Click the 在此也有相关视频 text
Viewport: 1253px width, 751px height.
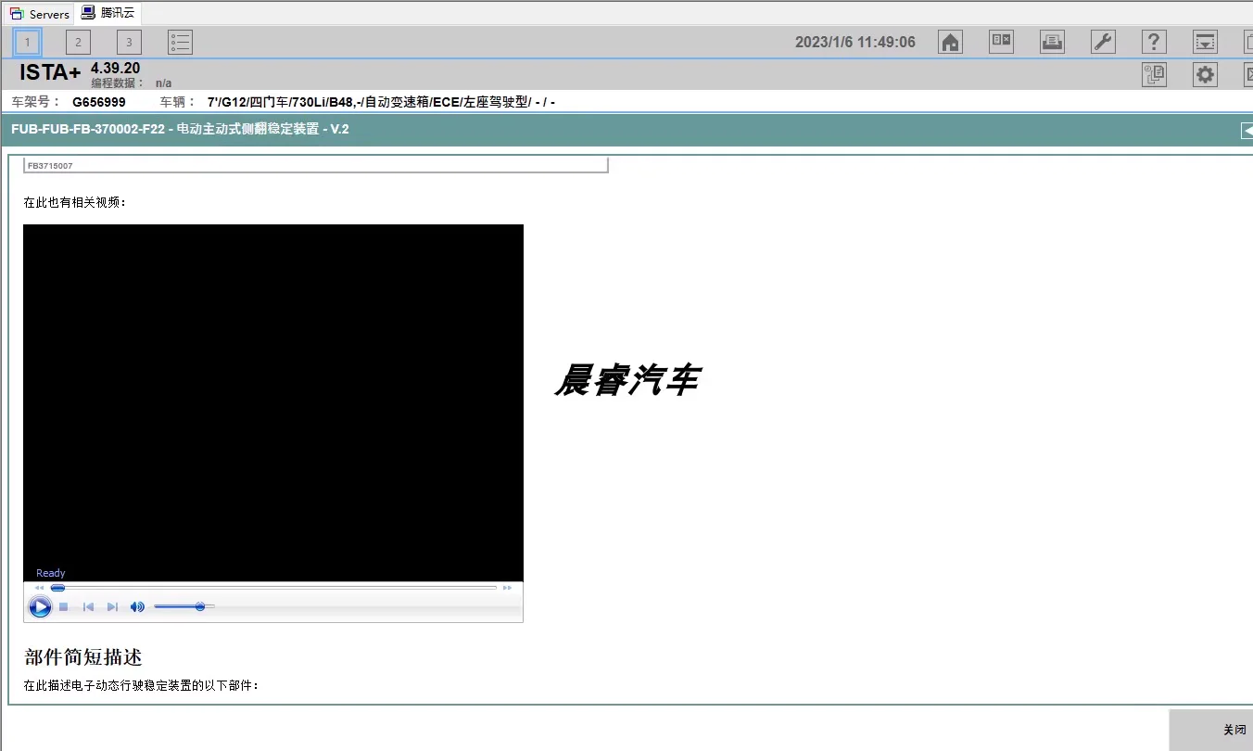75,202
